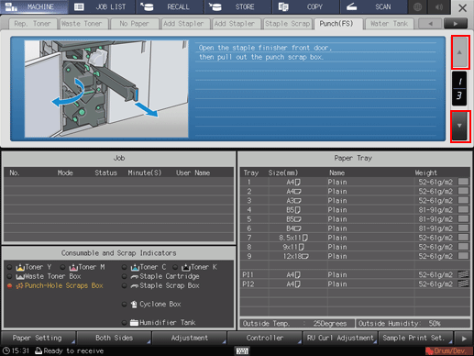The width and height of the screenshot is (474, 356).
Task: Show more bottom function buttons arrow
Action: (464, 339)
